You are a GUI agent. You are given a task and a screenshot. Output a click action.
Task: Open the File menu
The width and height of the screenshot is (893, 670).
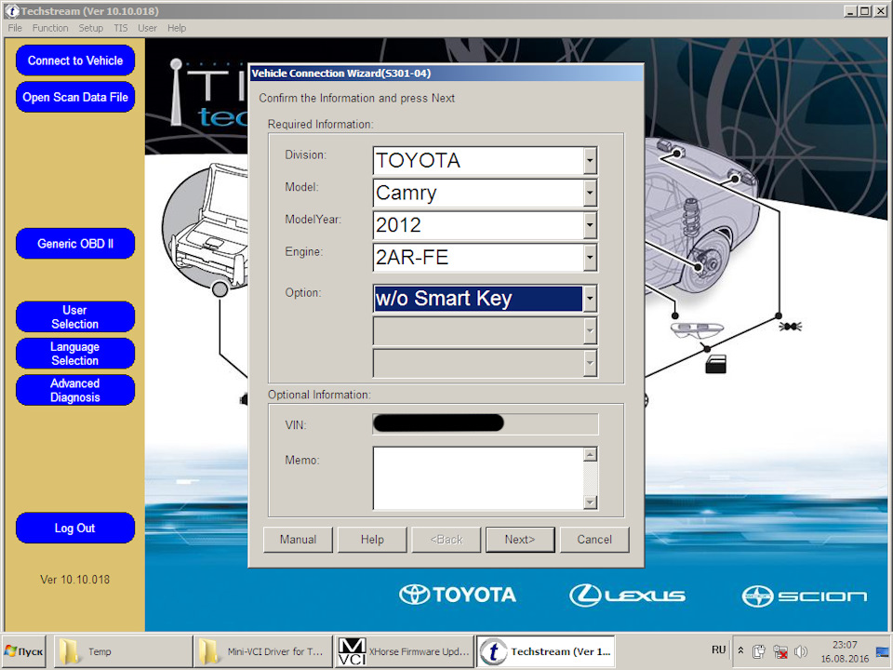15,28
